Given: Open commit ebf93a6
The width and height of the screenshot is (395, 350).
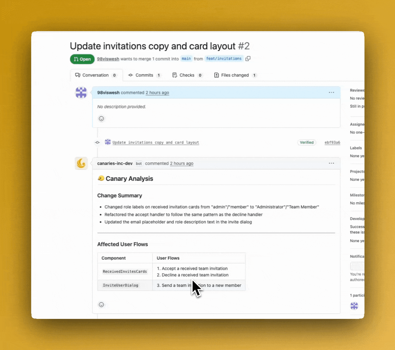Looking at the screenshot, I should pyautogui.click(x=332, y=142).
